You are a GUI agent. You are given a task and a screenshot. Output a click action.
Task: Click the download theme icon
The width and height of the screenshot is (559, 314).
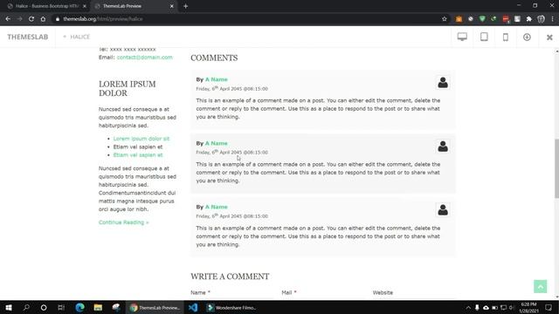click(527, 37)
